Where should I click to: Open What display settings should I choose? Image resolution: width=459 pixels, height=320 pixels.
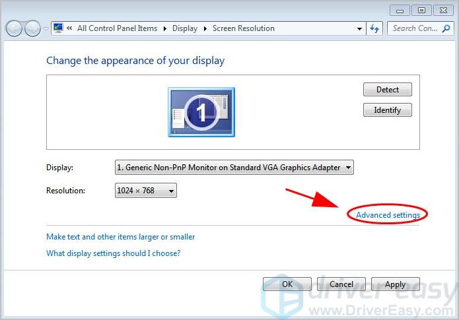113,253
